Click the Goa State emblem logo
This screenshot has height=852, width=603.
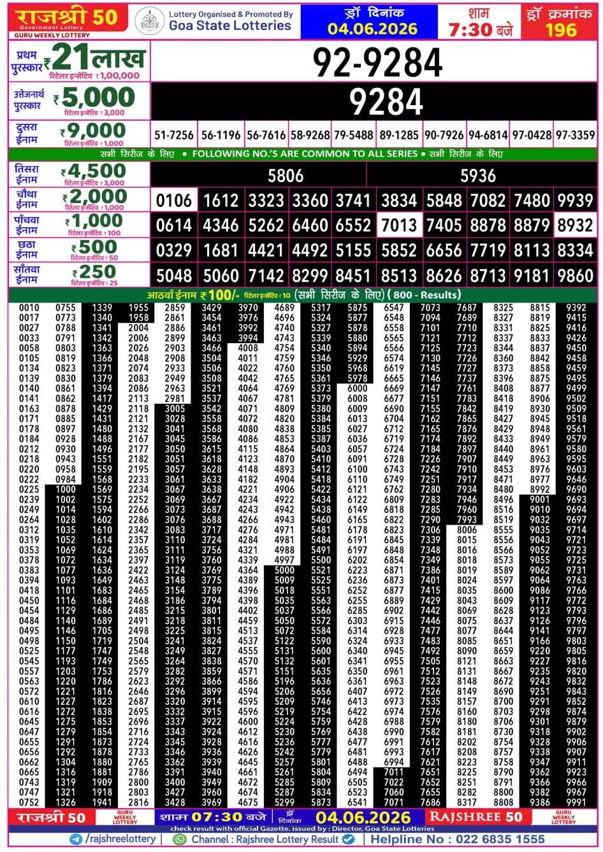(x=150, y=21)
